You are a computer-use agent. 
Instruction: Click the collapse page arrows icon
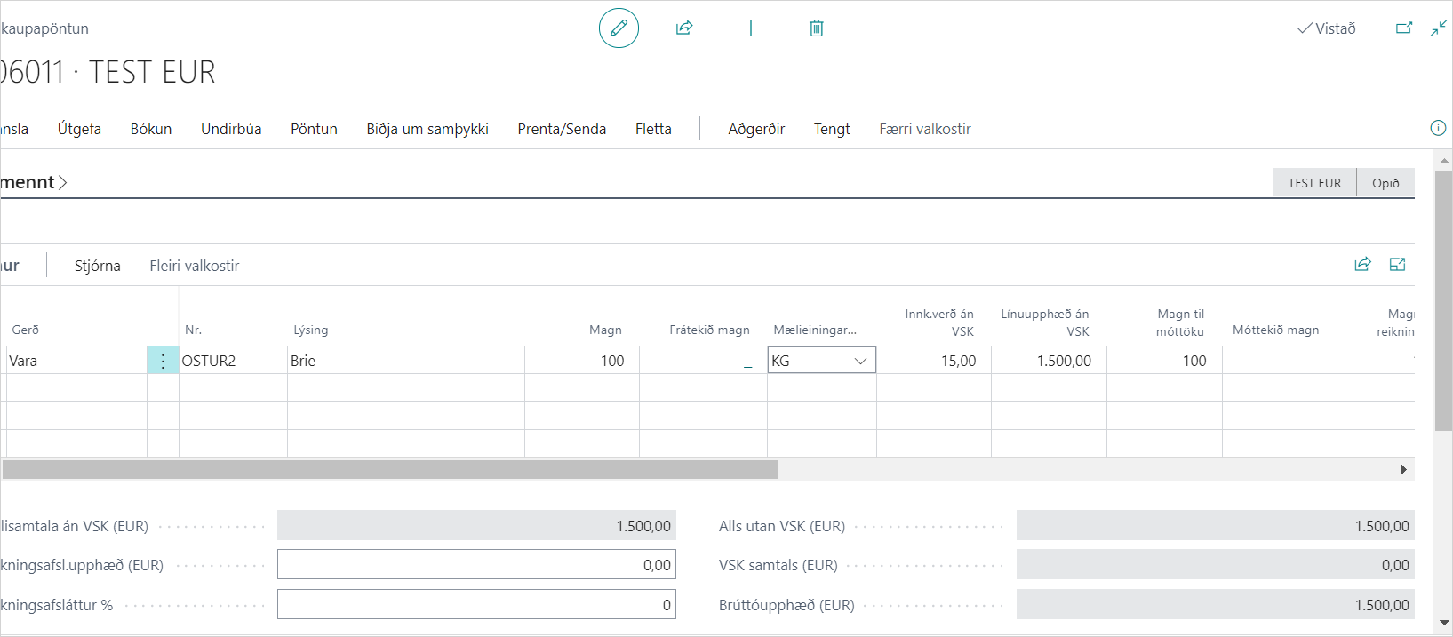1439,28
